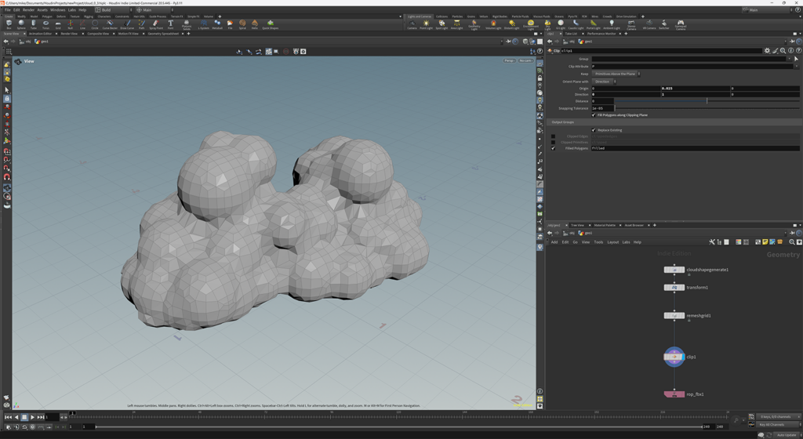This screenshot has width=803, height=439.
Task: Disable Filled Polygons output group checkbox
Action: pos(553,148)
